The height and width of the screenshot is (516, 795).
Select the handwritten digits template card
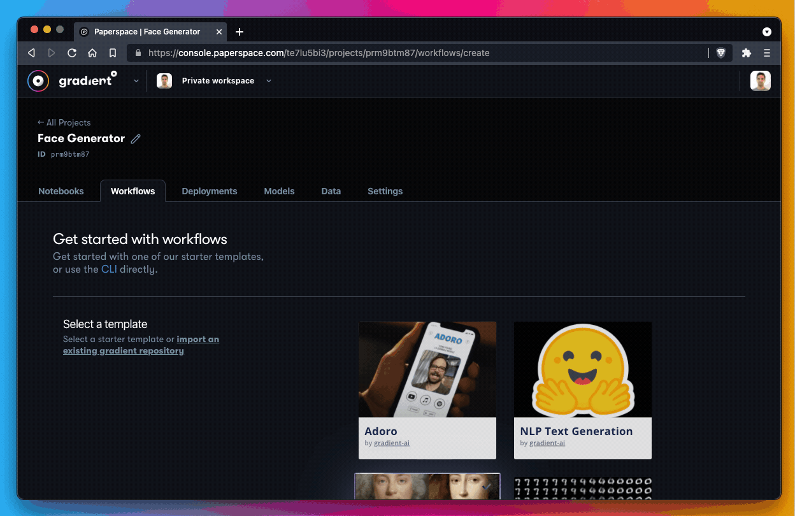(583, 488)
